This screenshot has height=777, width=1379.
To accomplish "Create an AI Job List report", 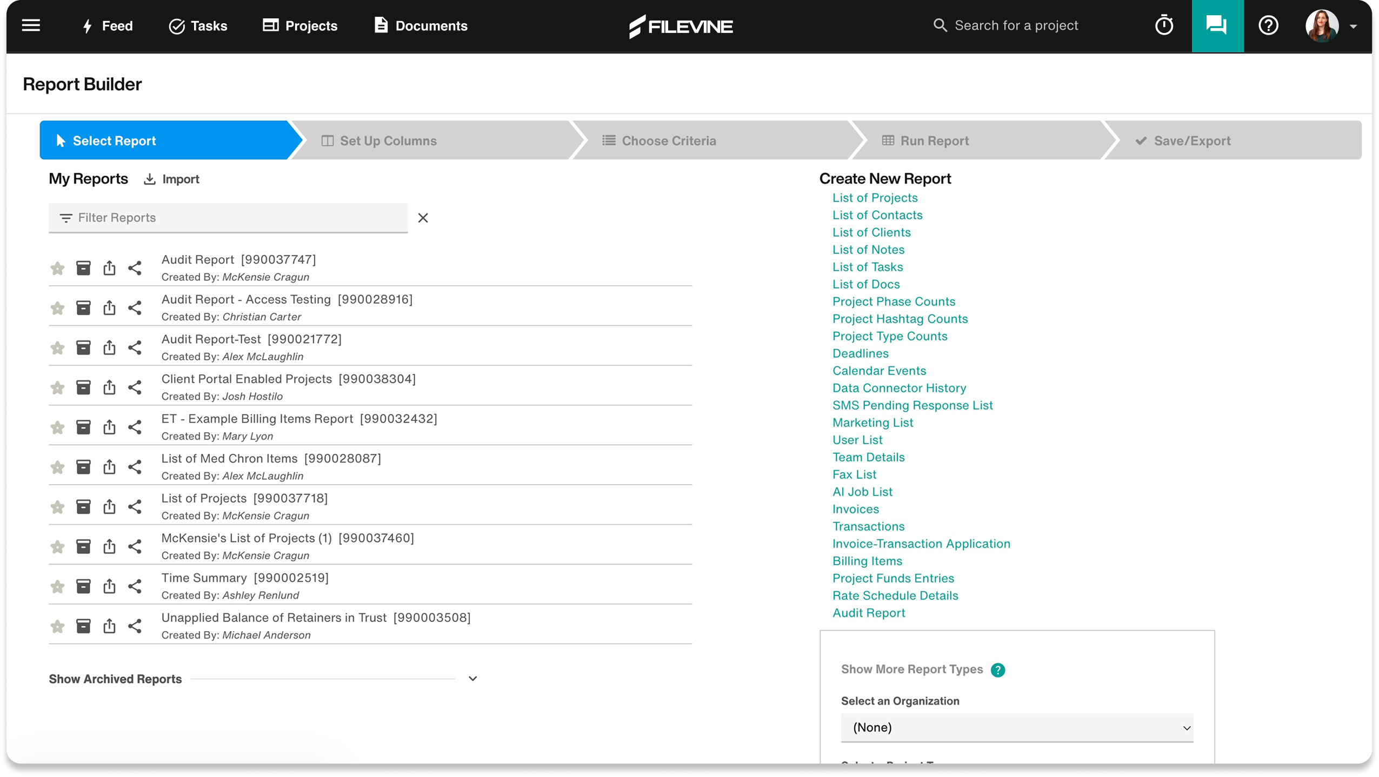I will [x=862, y=492].
